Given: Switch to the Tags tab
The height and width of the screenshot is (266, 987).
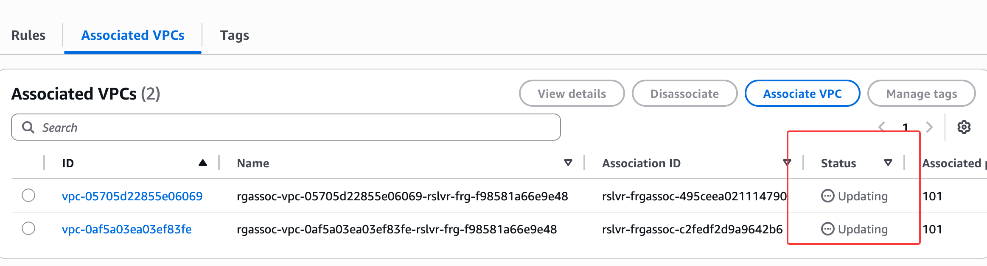Looking at the screenshot, I should click(234, 35).
